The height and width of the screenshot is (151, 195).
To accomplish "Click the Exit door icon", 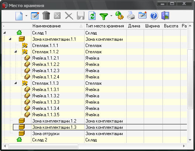I will click(165, 16).
